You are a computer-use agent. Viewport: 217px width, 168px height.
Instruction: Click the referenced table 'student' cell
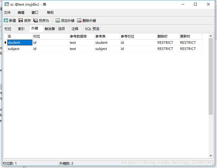click(107, 42)
